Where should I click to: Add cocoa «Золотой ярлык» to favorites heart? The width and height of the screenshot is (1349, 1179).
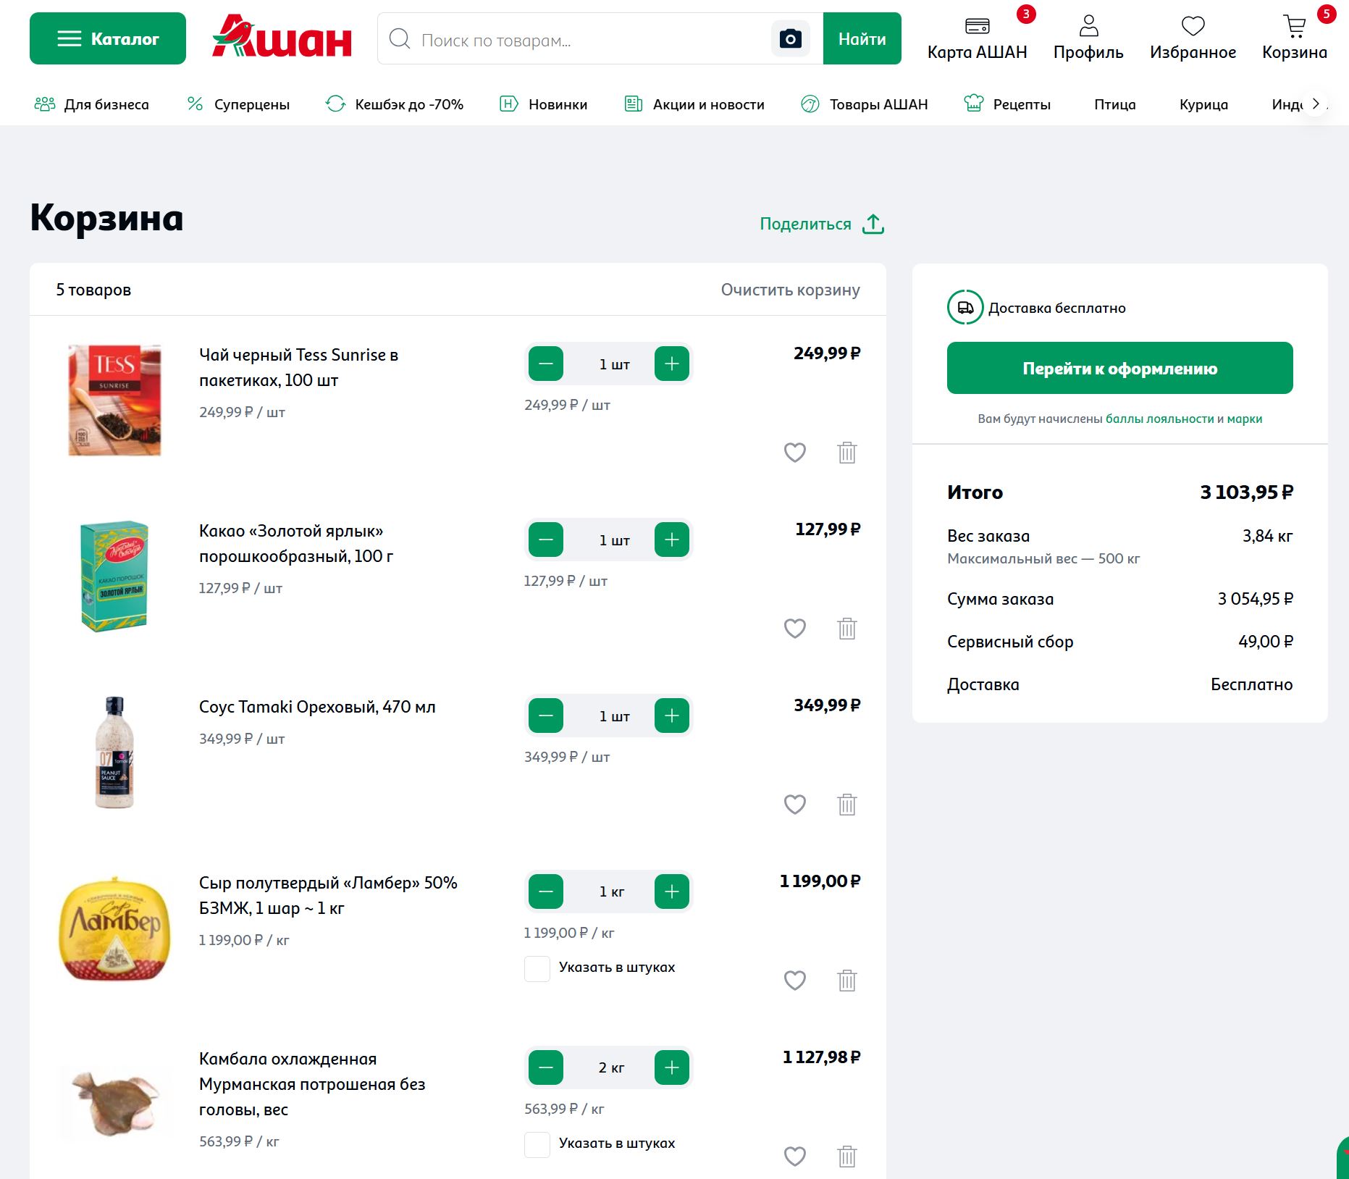794,629
